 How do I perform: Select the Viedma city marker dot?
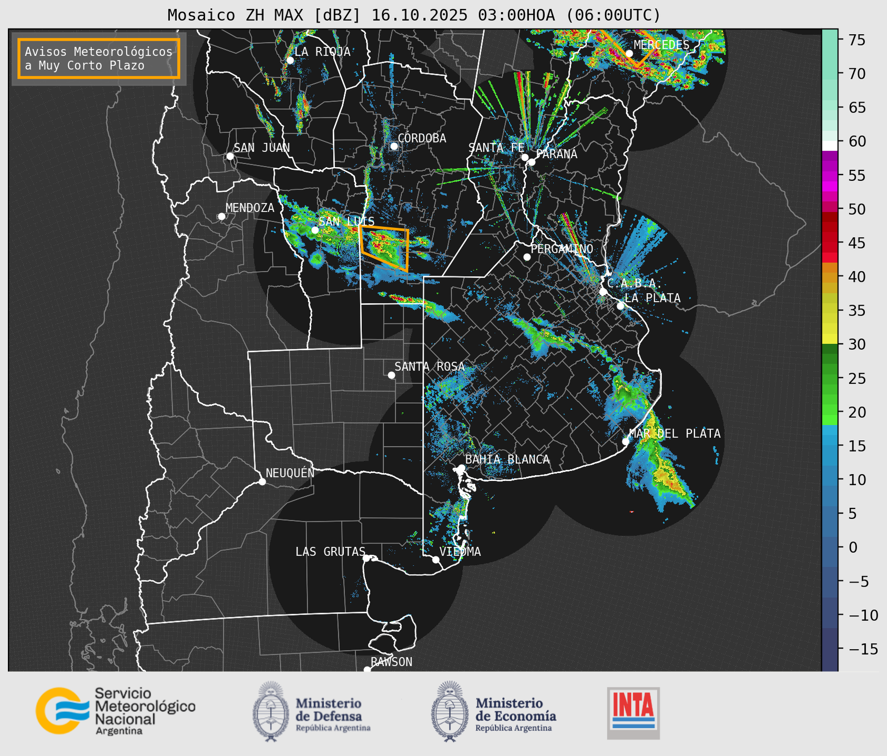click(436, 559)
